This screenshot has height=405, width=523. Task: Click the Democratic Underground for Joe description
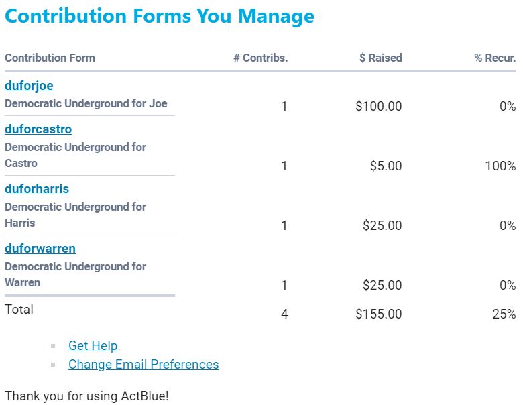click(x=86, y=104)
